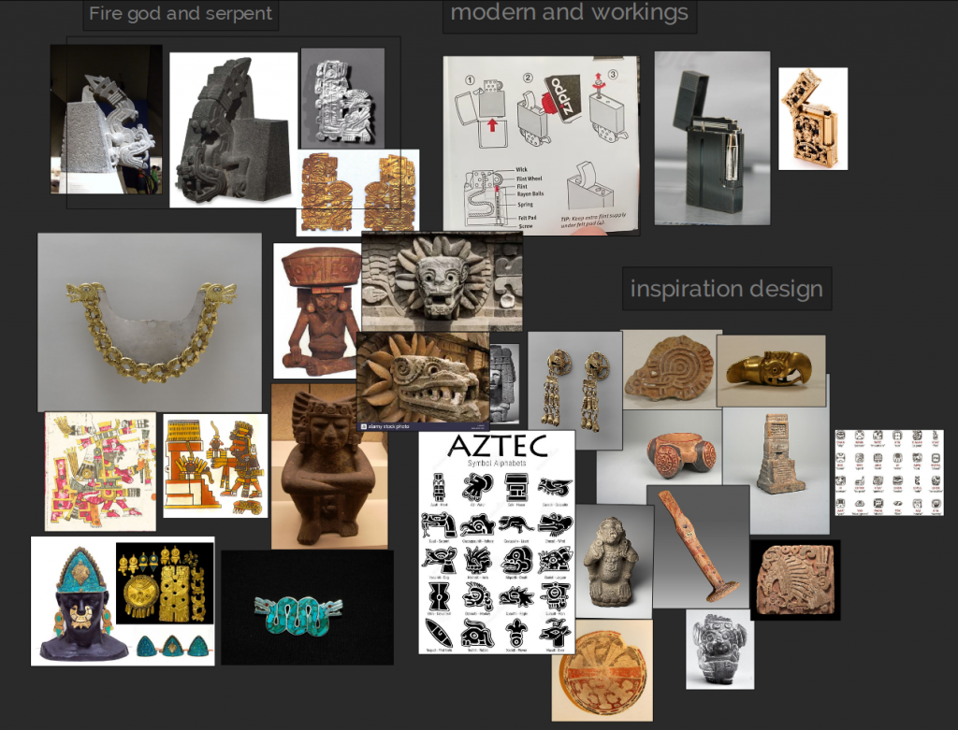
Task: Select the terracotta seated figure with brazier
Action: click(316, 311)
